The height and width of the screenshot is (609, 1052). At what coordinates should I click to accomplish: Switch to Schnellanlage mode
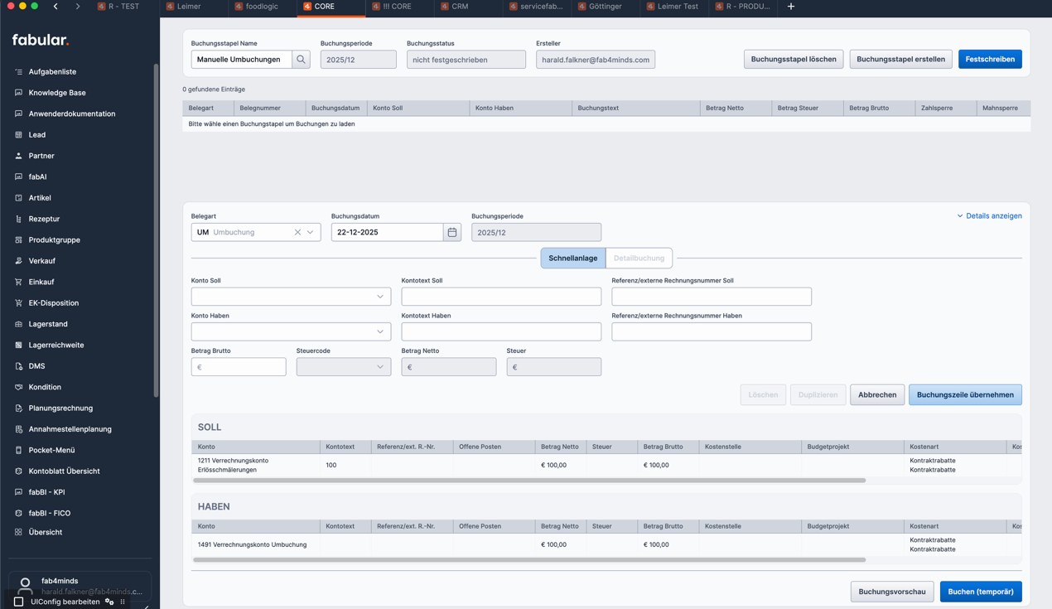coord(572,259)
